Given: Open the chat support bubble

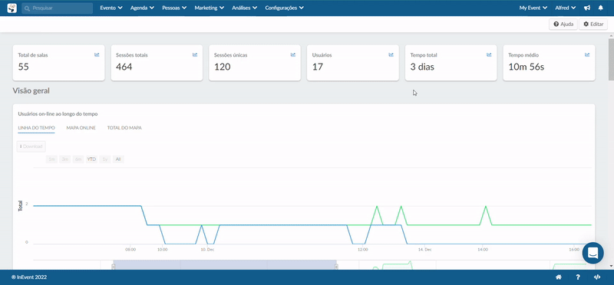Looking at the screenshot, I should tap(593, 253).
